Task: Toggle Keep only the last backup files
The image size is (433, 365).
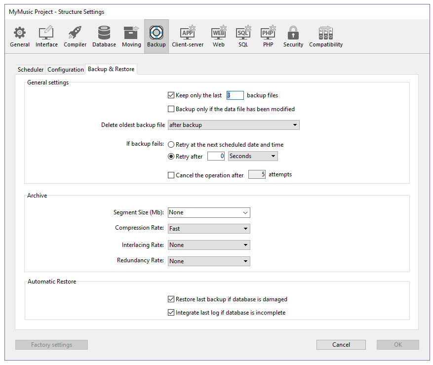Action: (171, 95)
